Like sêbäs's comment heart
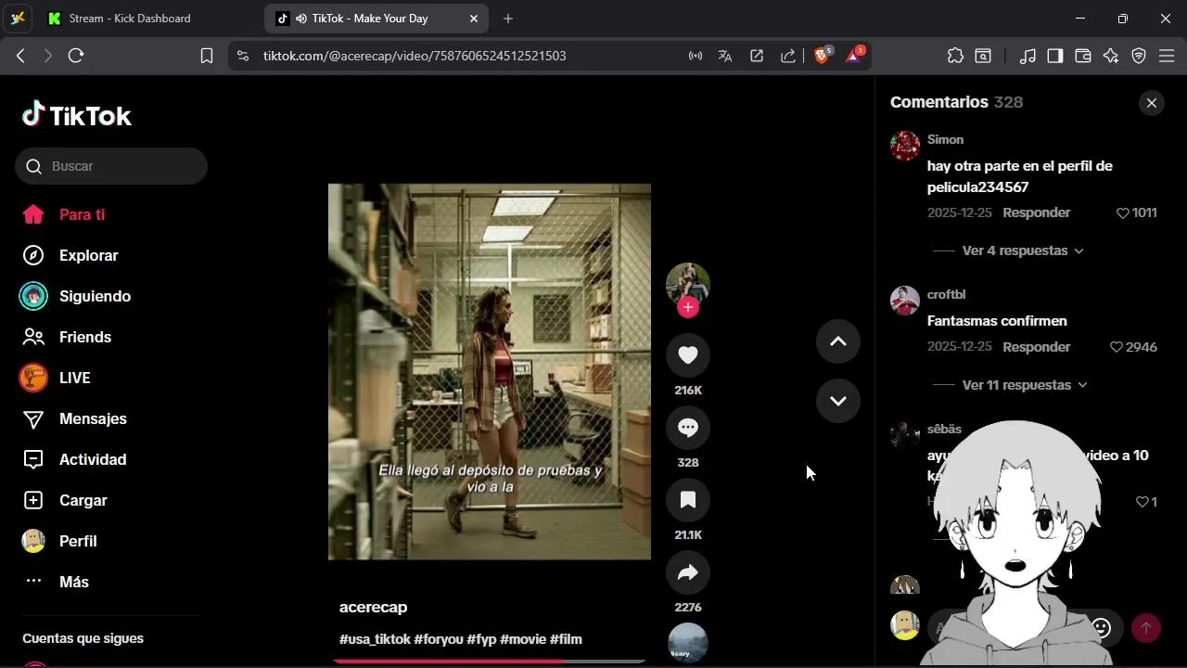1187x668 pixels. [x=1142, y=502]
